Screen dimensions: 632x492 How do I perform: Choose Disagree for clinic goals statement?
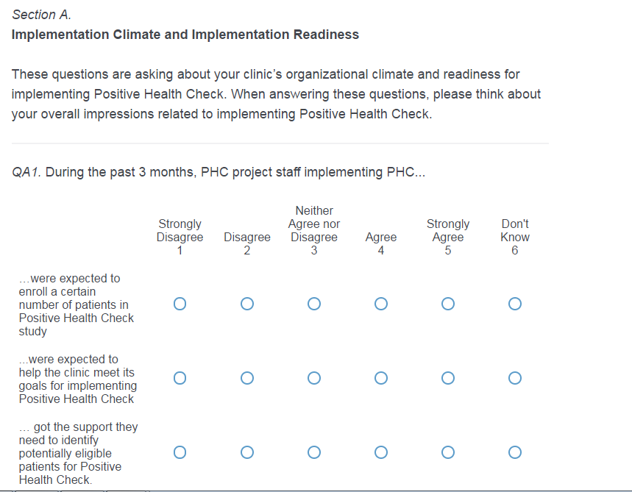[x=247, y=378]
